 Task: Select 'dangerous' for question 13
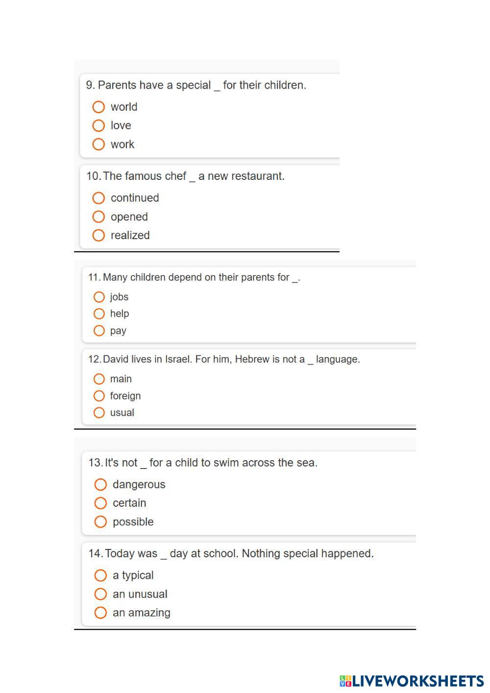(x=100, y=485)
